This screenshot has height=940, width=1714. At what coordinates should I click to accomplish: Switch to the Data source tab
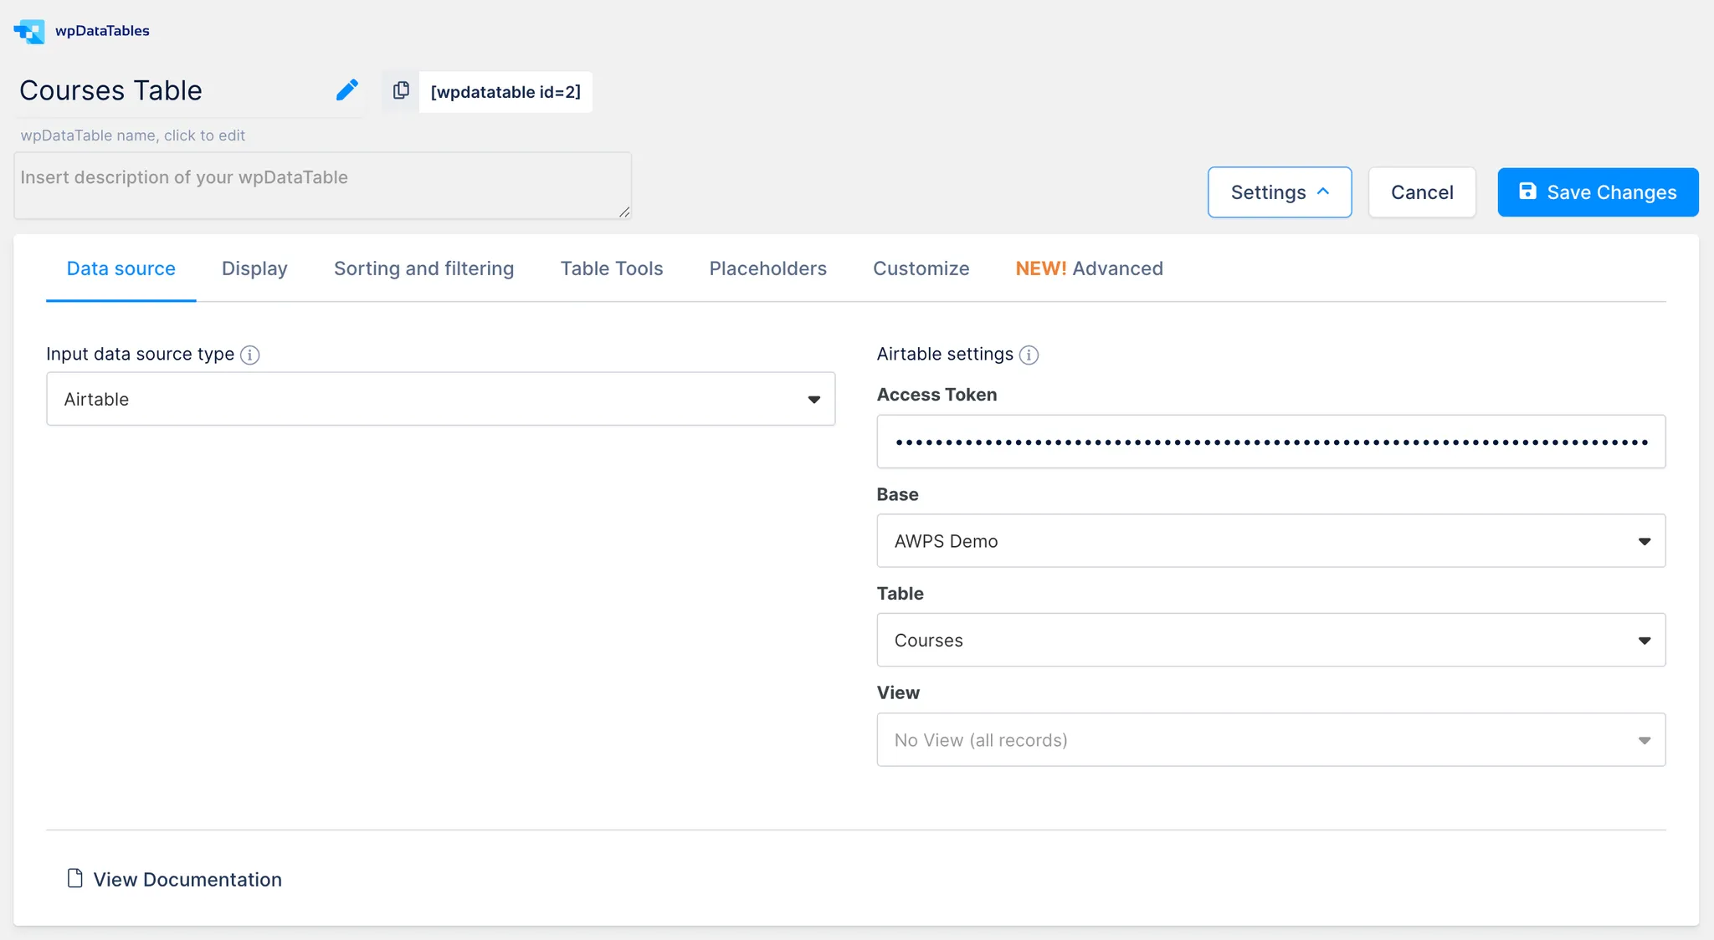tap(121, 268)
